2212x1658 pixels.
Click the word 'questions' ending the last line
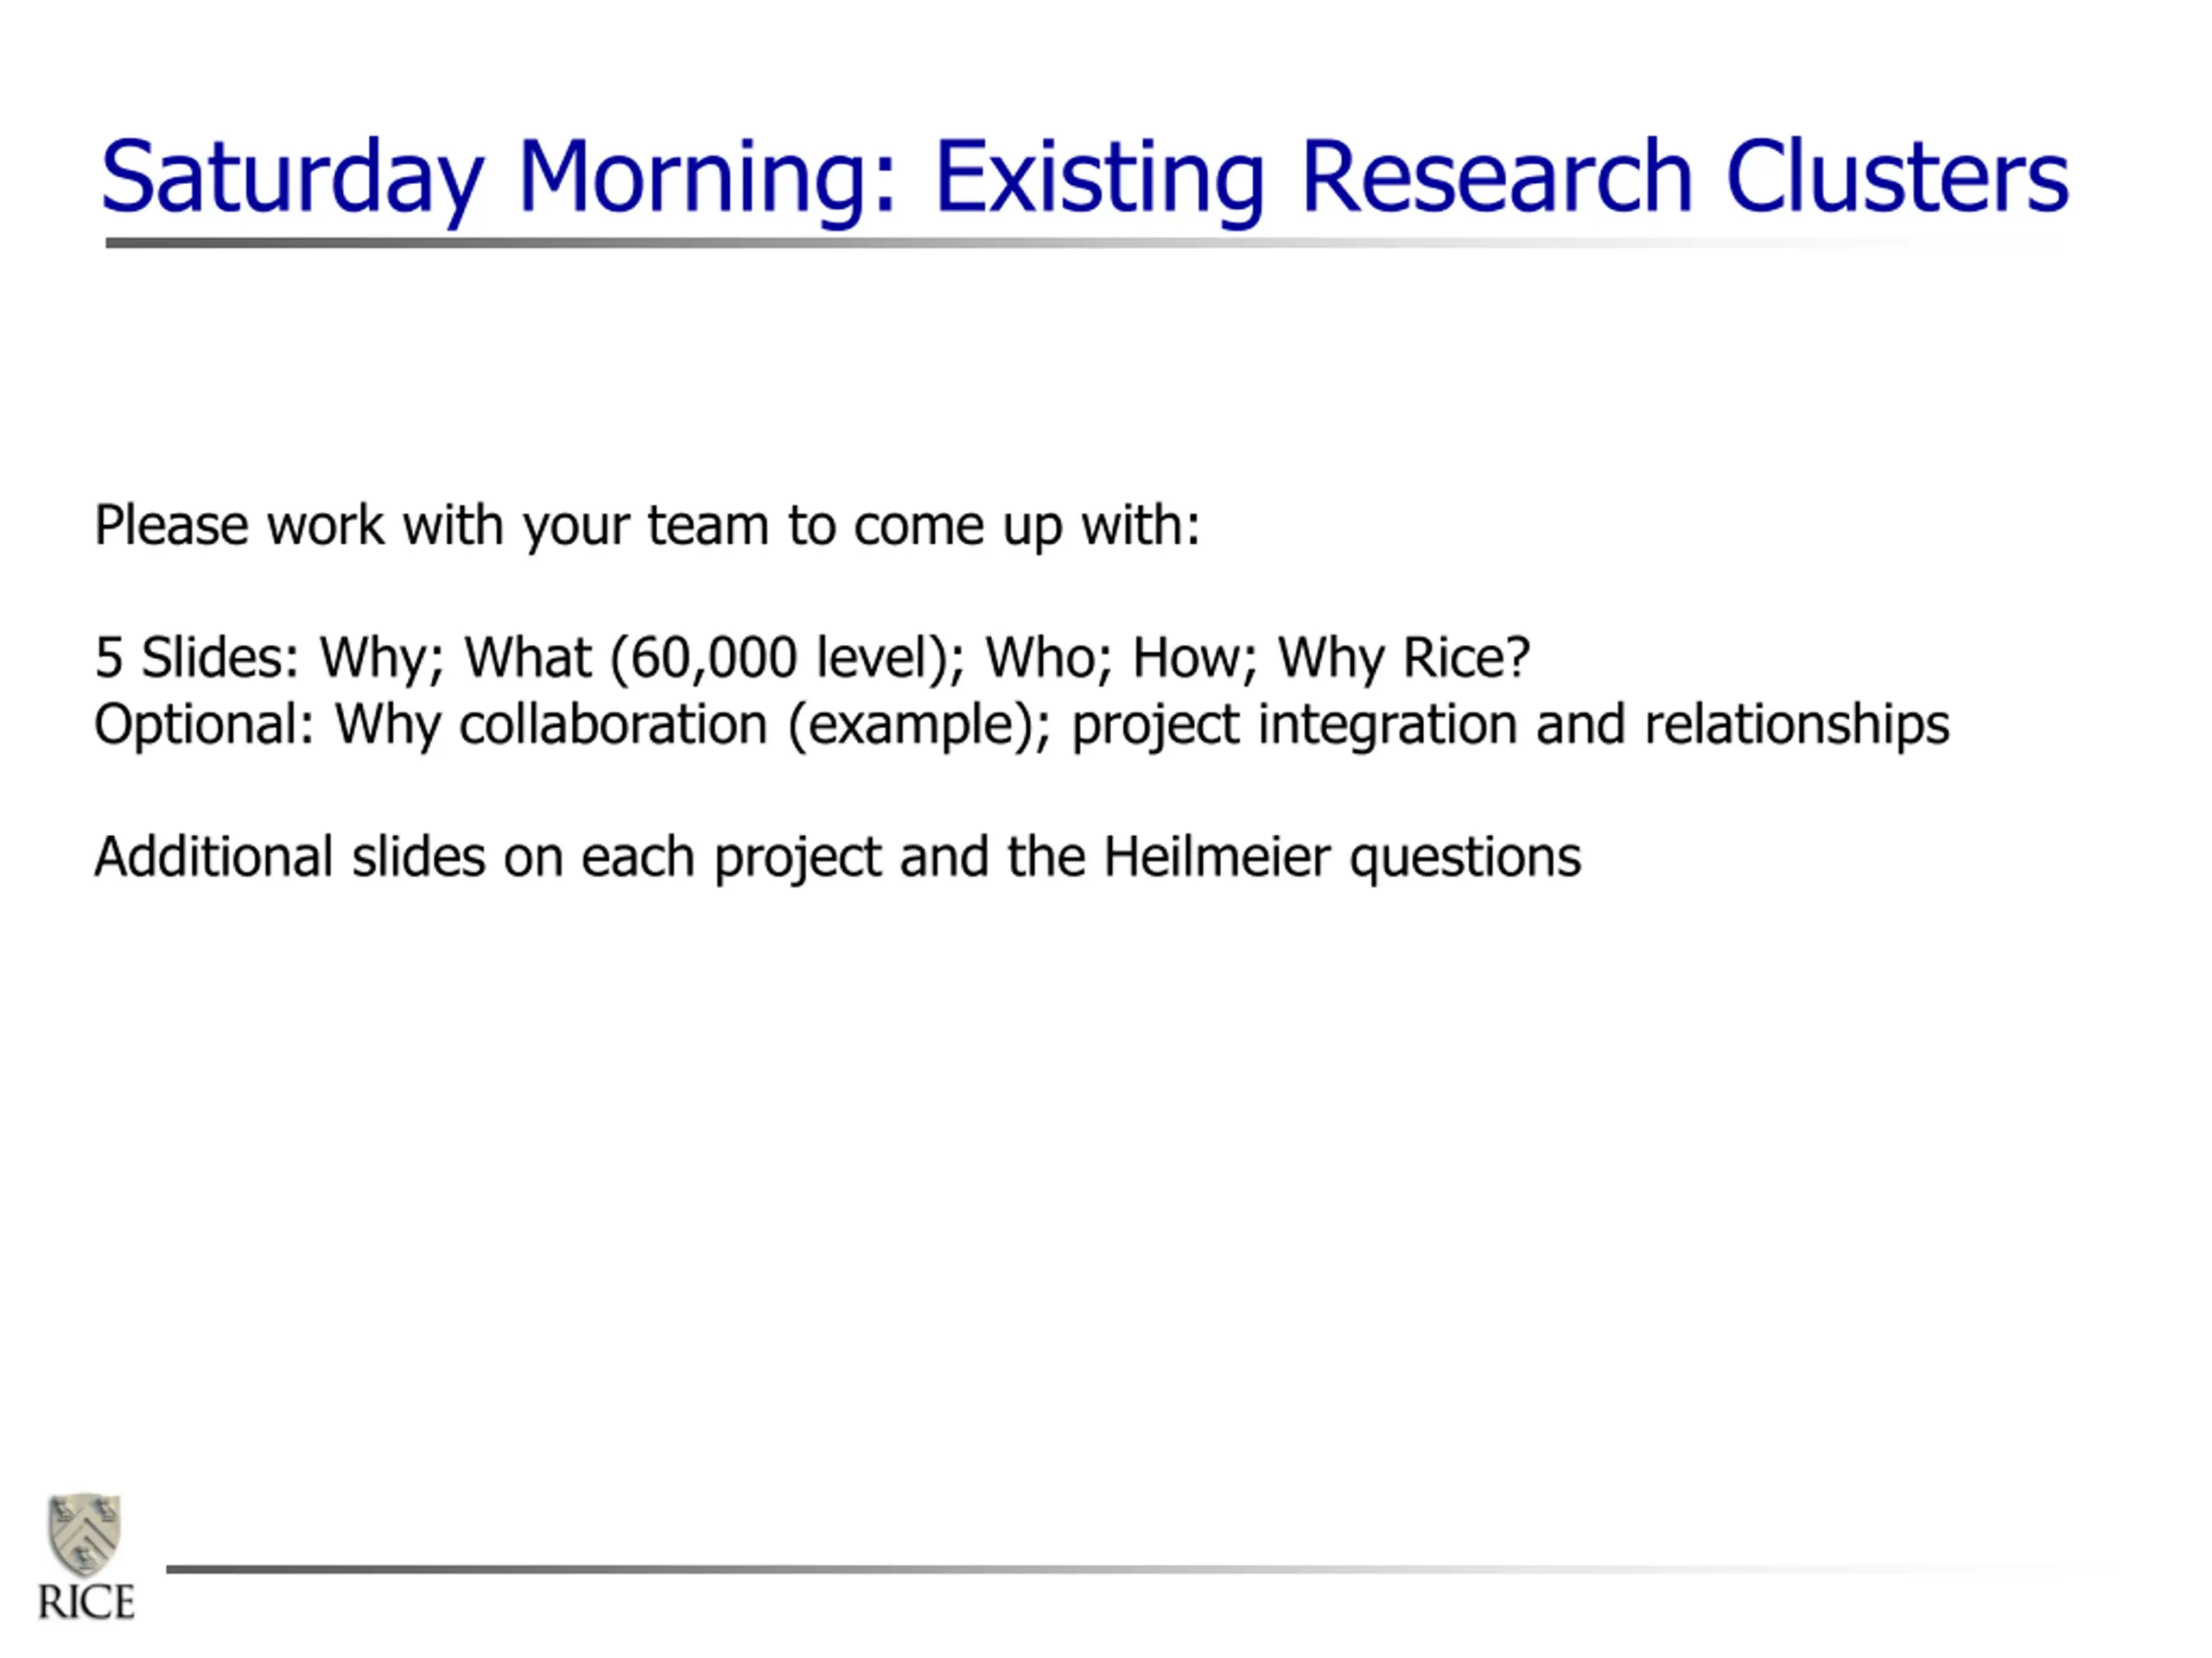click(1465, 859)
